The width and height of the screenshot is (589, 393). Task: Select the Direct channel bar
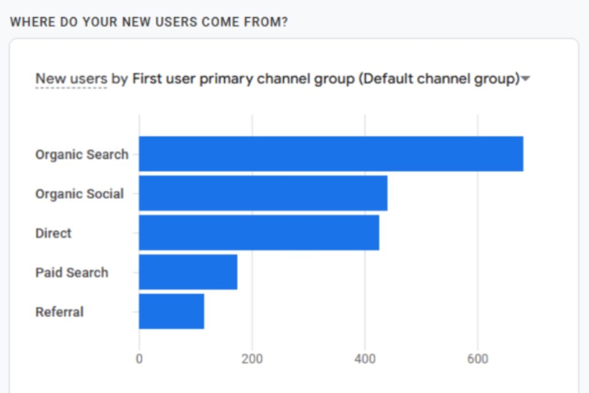click(259, 232)
